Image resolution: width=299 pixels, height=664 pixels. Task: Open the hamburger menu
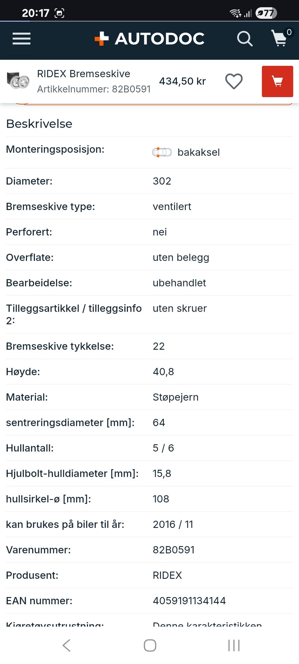tap(21, 39)
